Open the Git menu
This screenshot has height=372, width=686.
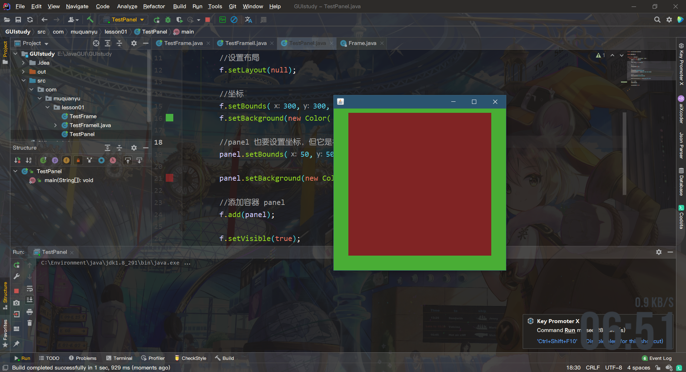pos(233,6)
